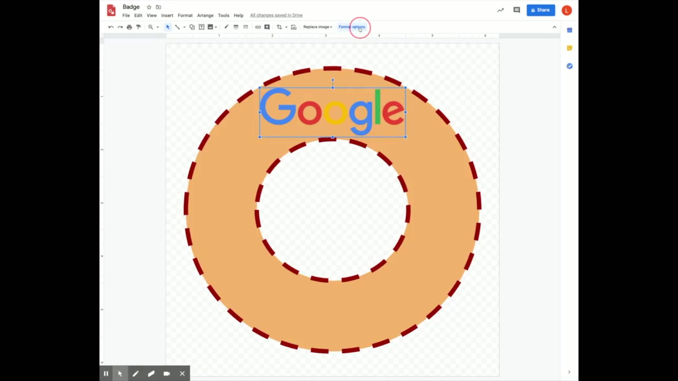Expand the Zoom tool dropdown arrow

pos(157,27)
